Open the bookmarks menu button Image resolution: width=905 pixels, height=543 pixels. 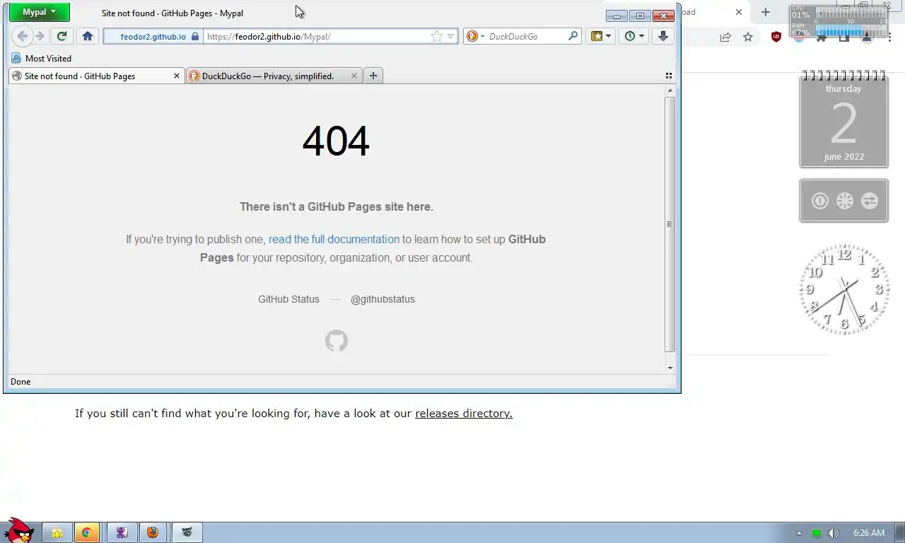pos(600,36)
